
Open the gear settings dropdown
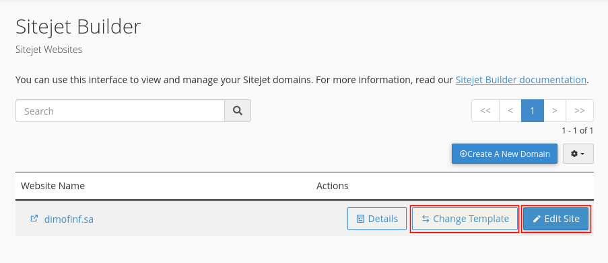click(x=578, y=154)
